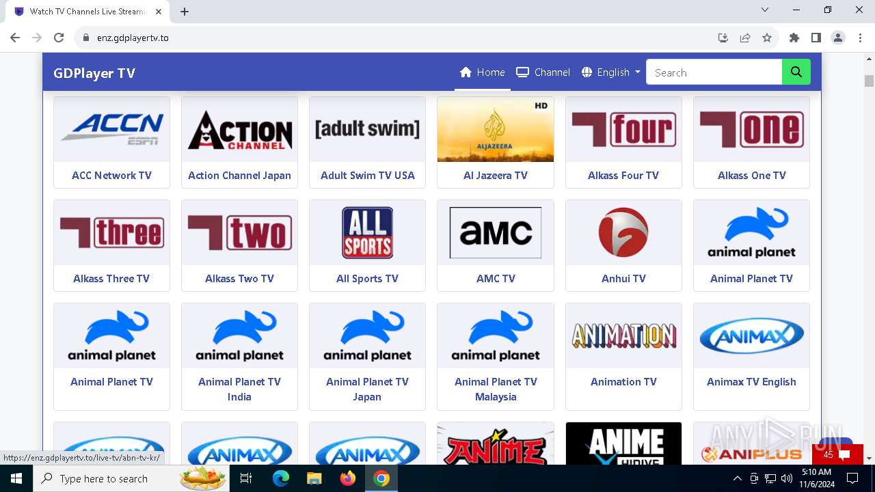Click the page vertical scrollbar thumb
This screenshot has width=875, height=492.
click(869, 81)
